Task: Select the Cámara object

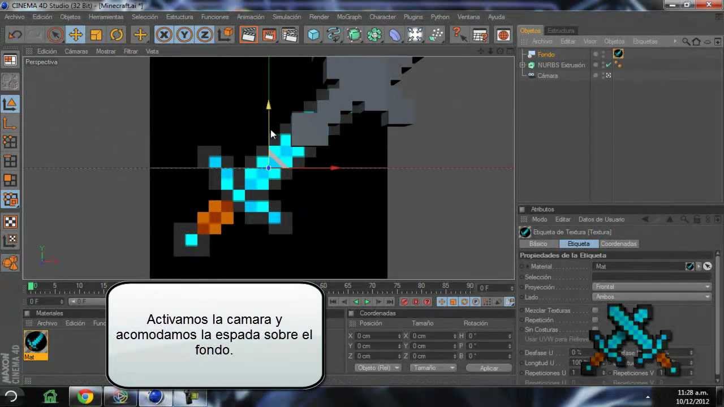Action: pyautogui.click(x=547, y=75)
